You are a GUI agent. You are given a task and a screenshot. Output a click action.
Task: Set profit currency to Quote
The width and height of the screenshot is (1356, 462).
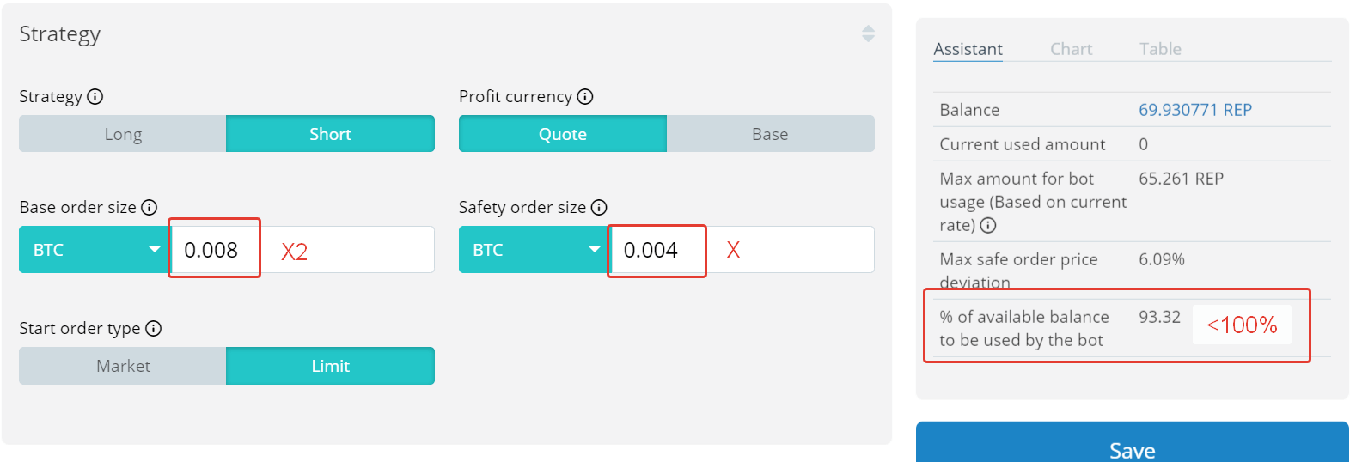[x=563, y=134]
